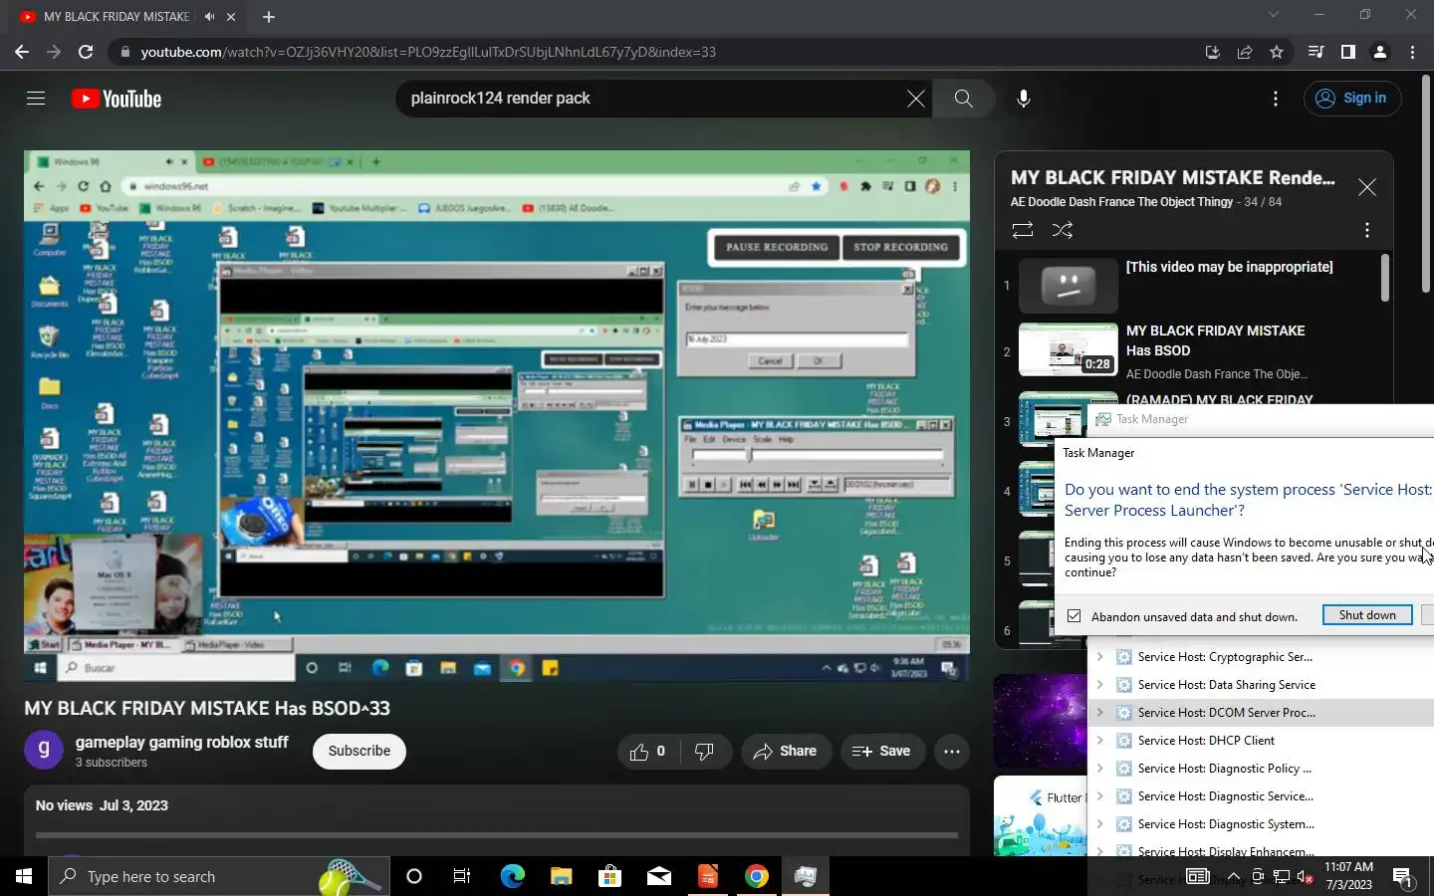Screen dimensions: 1434x896
Task: Open Task View on the taskbar
Action: (x=462, y=876)
